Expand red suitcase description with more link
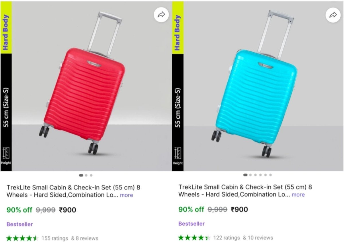The height and width of the screenshot is (242, 344). 126,195
